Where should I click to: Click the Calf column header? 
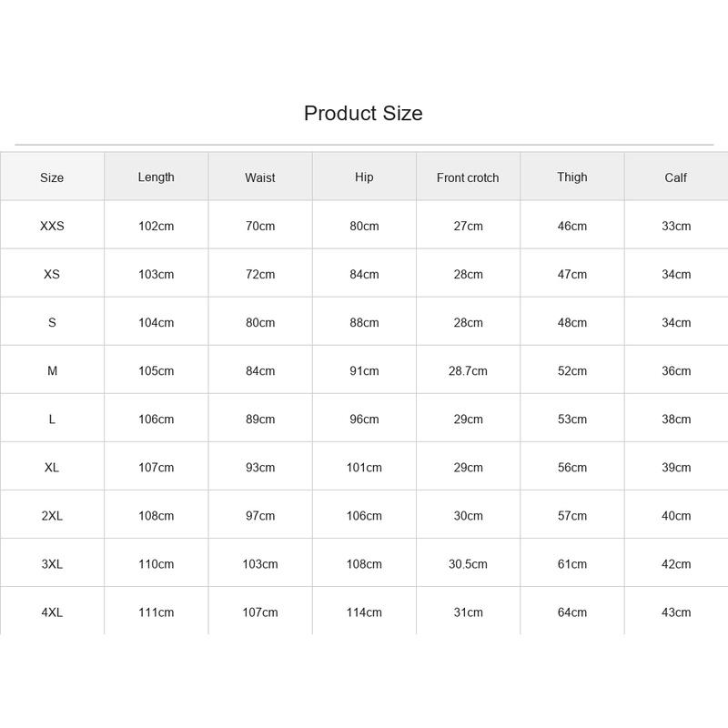(676, 177)
